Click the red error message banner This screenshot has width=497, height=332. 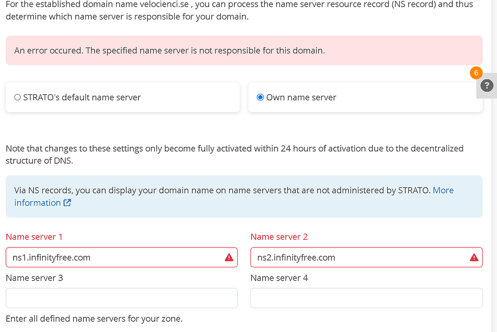pos(170,51)
